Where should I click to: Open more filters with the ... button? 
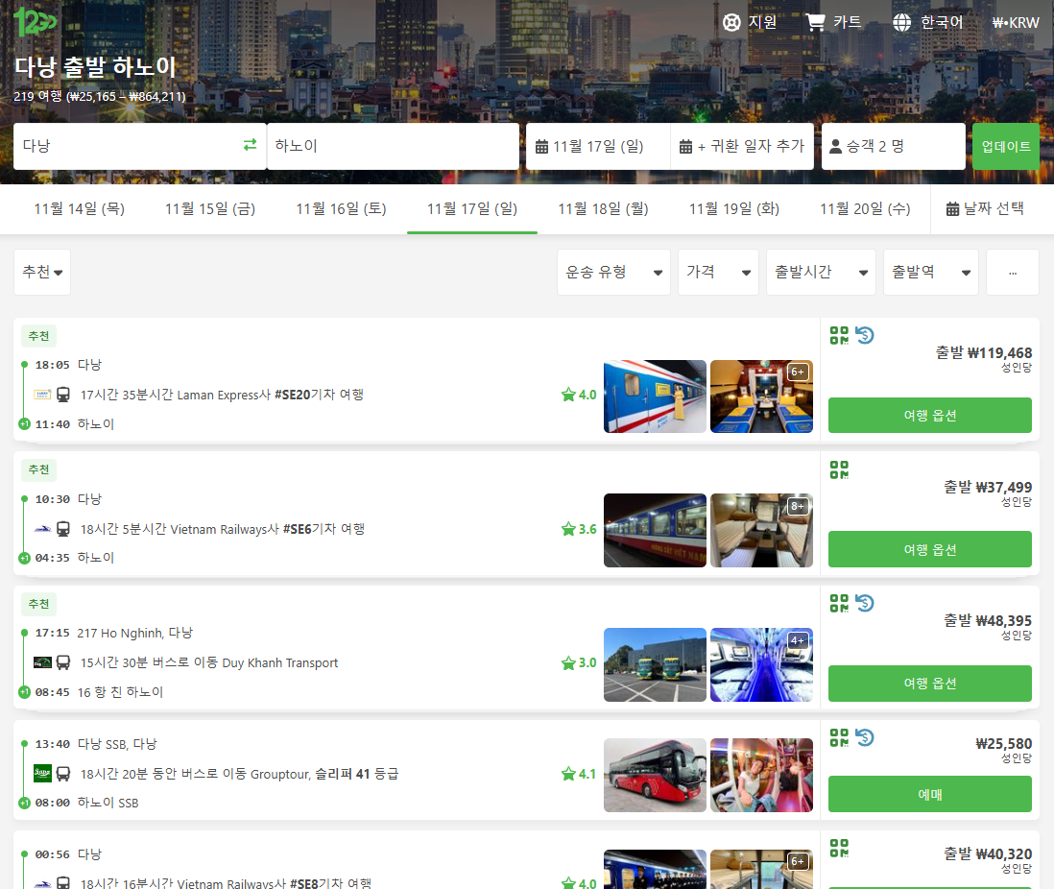(1013, 272)
